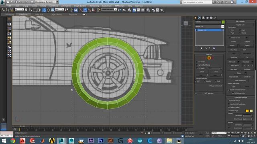Switch to the Freeform ribbon tab
The image size is (257, 144).
[x=23, y=14]
